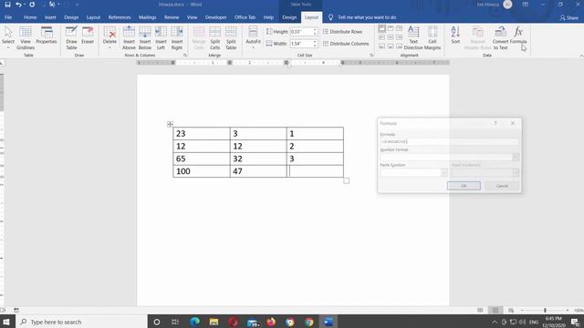Click the Redo icon
The image size is (584, 328).
coord(32,5)
